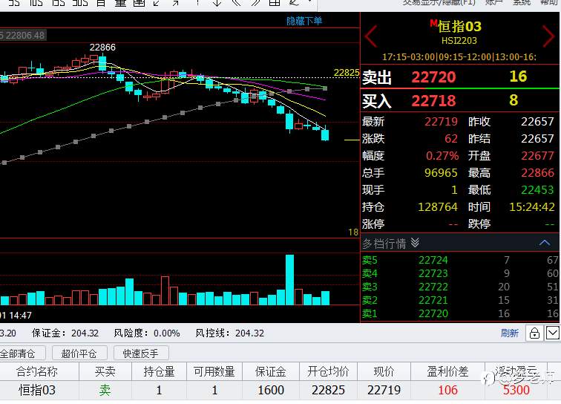Image resolution: width=561 pixels, height=404 pixels.
Task: Open the 系统 menu
Action: tap(521, 2)
